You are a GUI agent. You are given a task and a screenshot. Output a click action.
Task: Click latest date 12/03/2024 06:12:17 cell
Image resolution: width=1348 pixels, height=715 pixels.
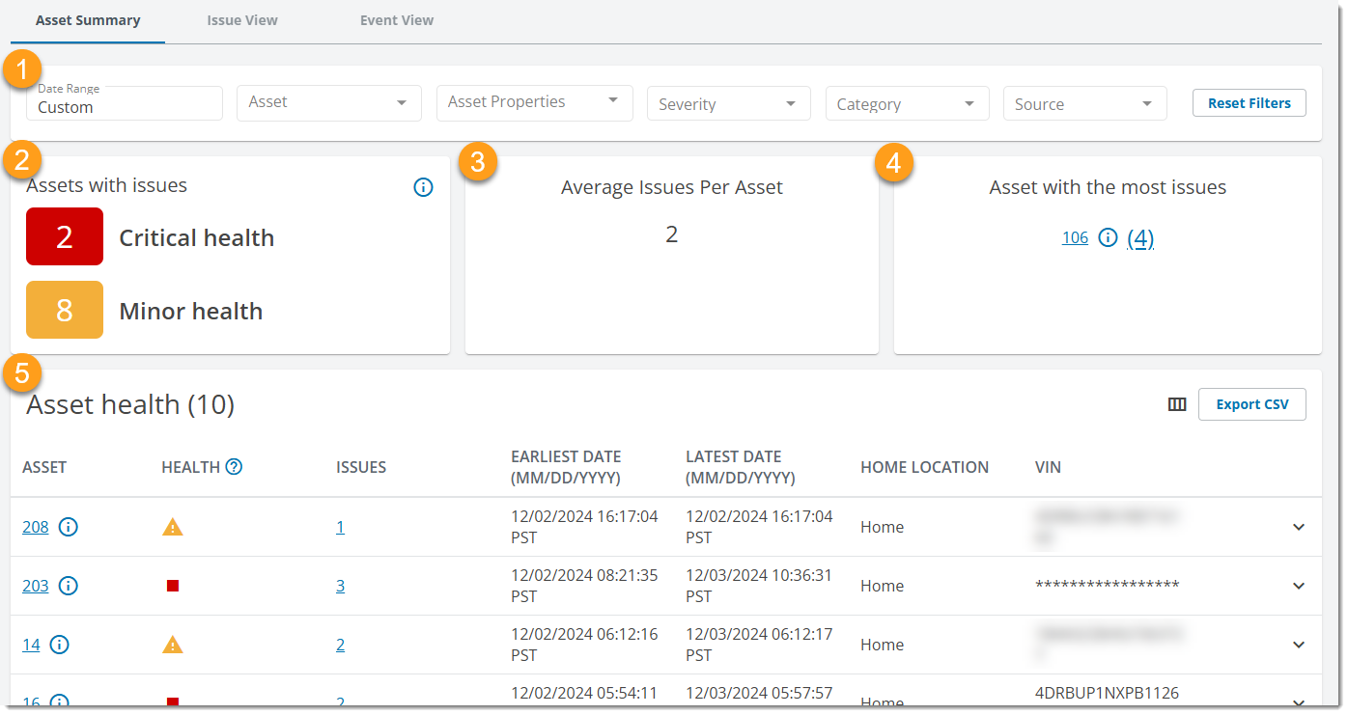pos(759,645)
